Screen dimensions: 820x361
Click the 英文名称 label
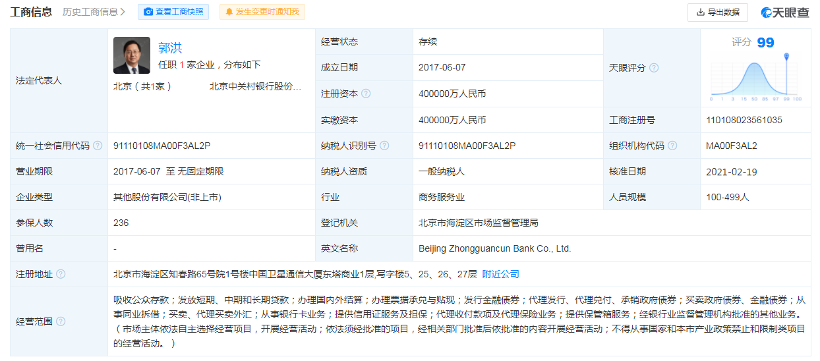coord(339,248)
